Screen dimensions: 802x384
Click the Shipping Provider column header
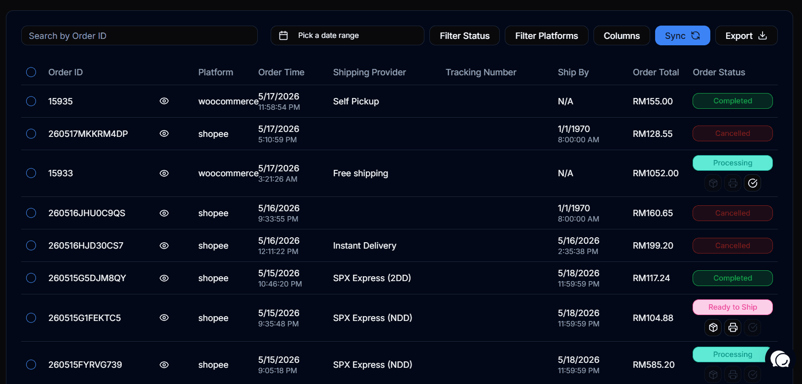click(x=369, y=72)
